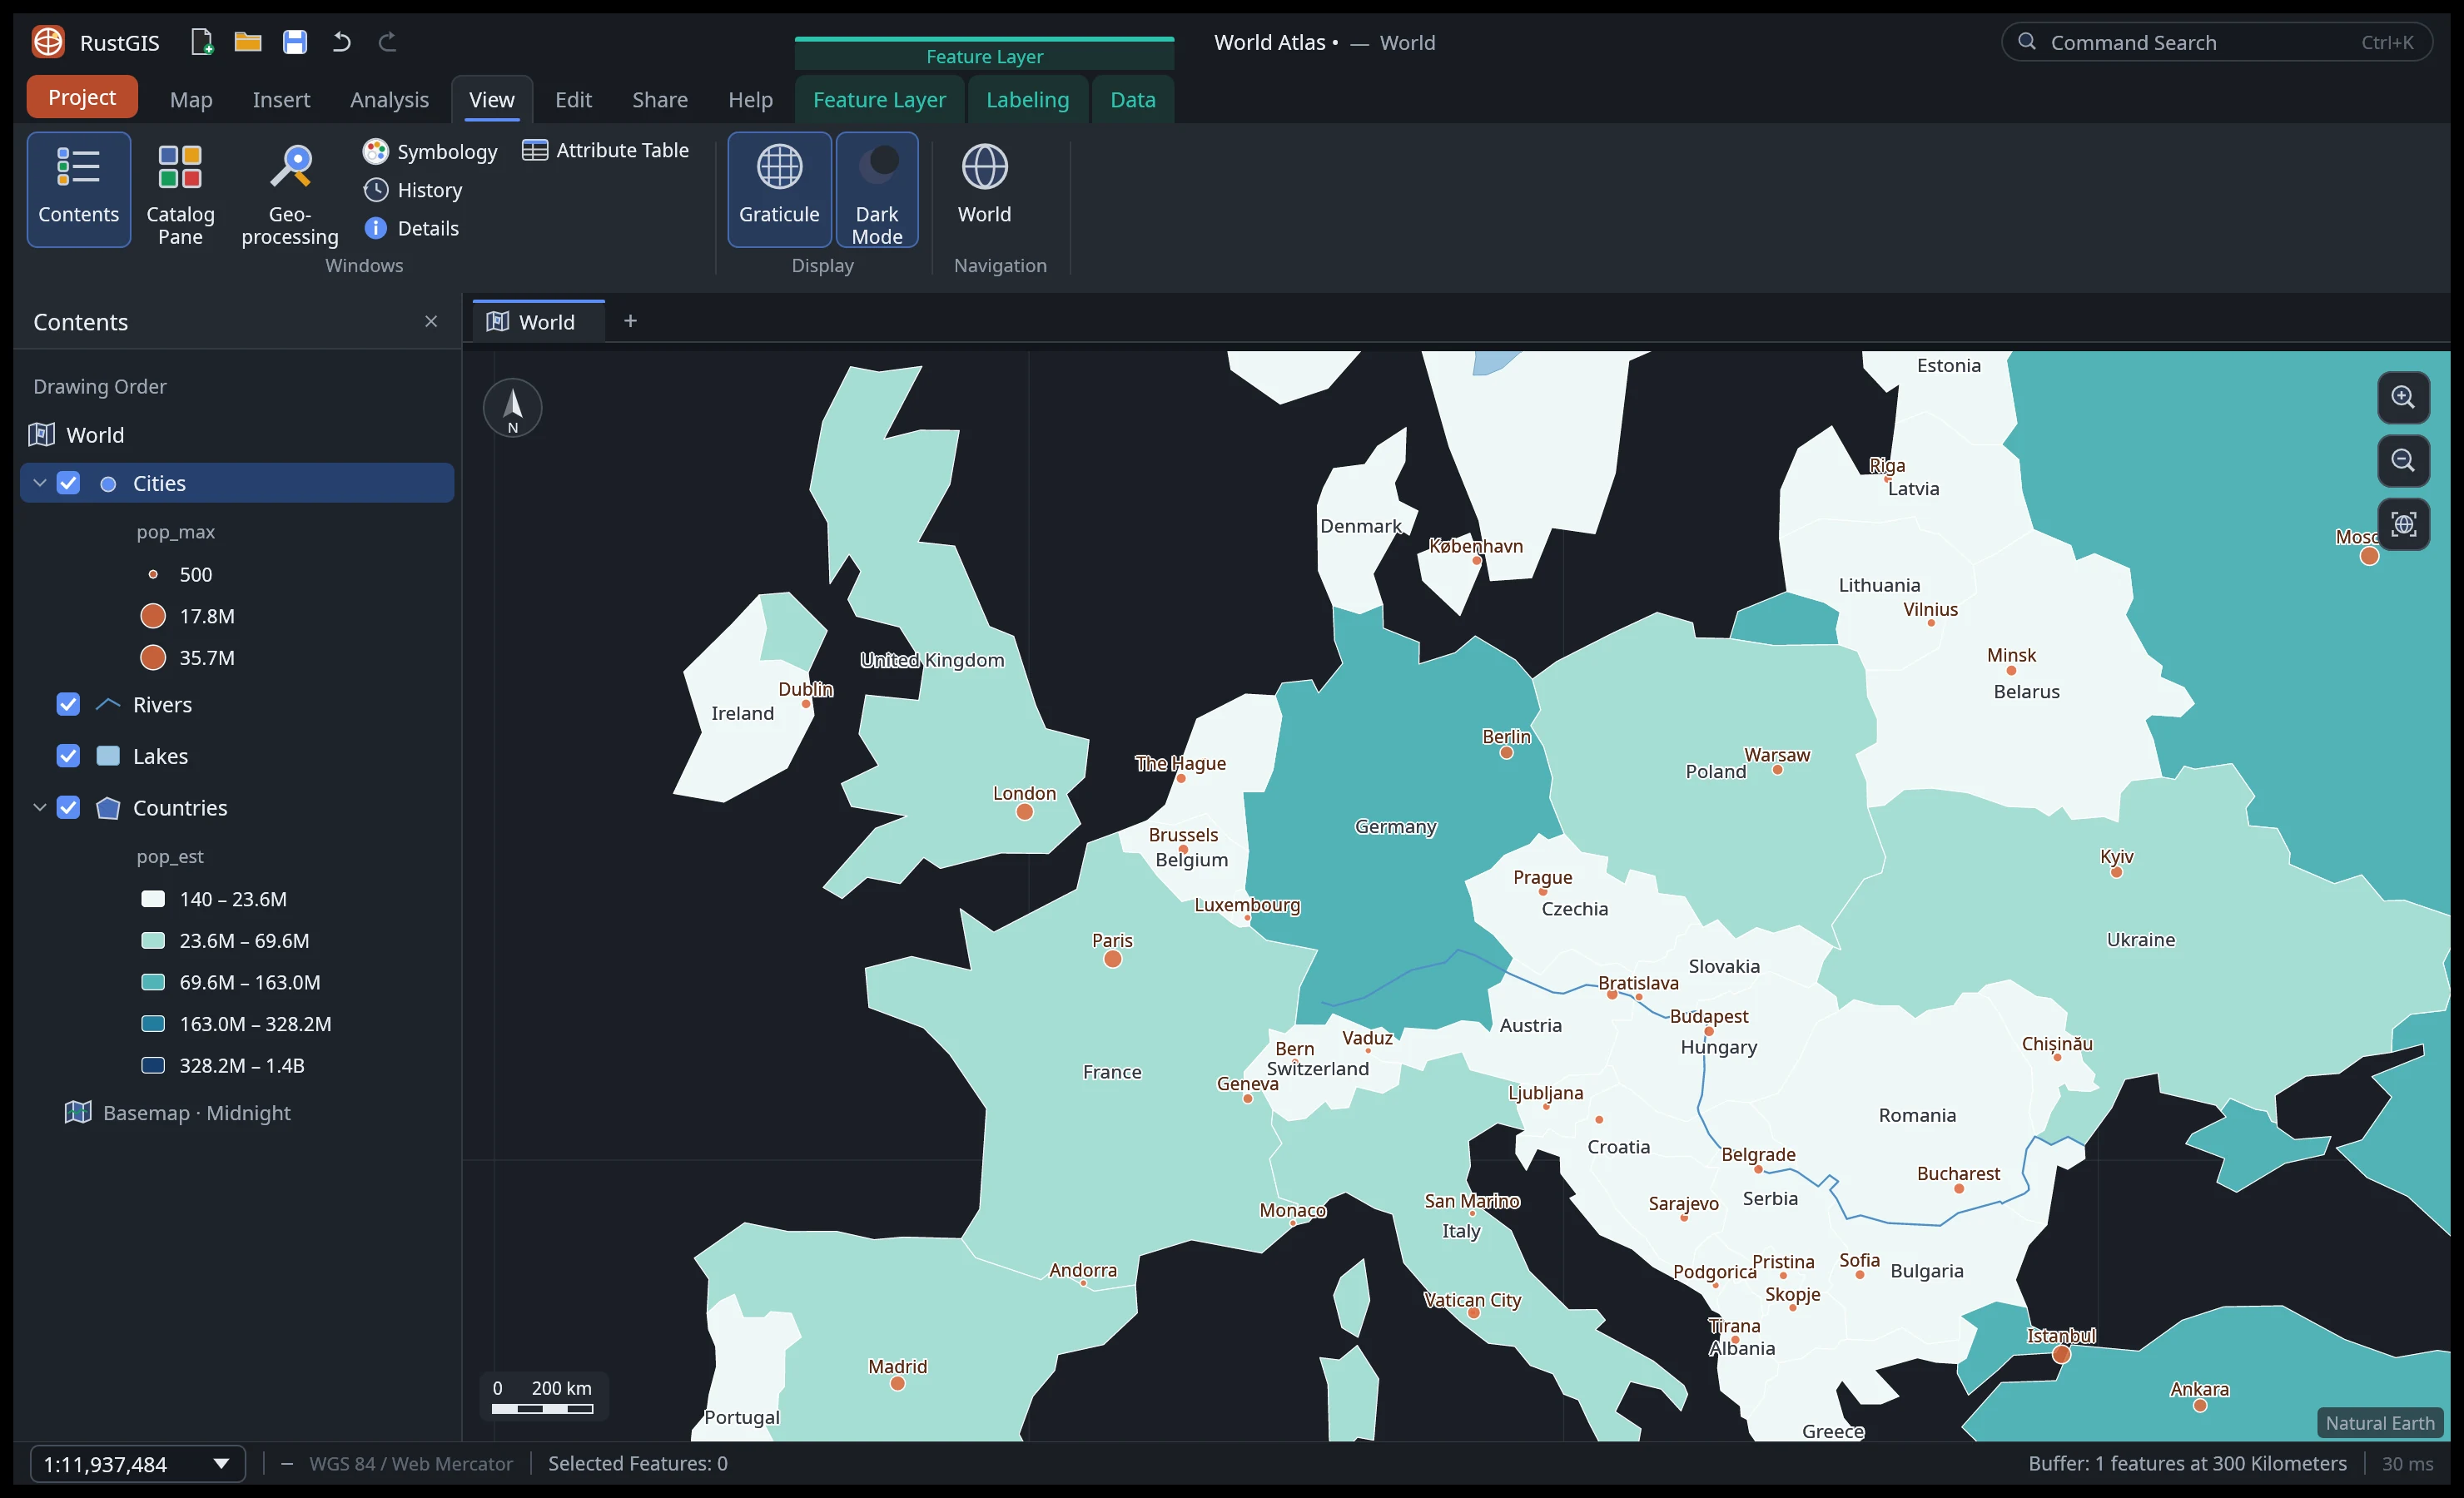The image size is (2464, 1498).
Task: Open the map scale dropdown
Action: tap(138, 1464)
